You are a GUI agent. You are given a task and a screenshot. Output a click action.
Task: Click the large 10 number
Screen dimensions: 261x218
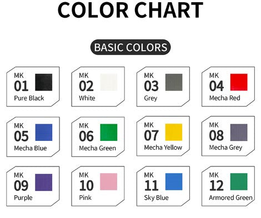click(x=86, y=185)
